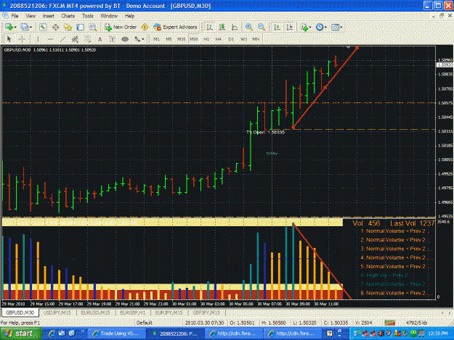
Task: Select the Vertical Line drawing tool
Action: pos(38,39)
